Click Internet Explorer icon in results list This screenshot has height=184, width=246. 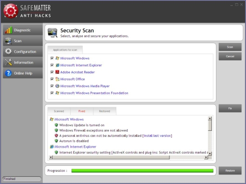(x=51, y=147)
